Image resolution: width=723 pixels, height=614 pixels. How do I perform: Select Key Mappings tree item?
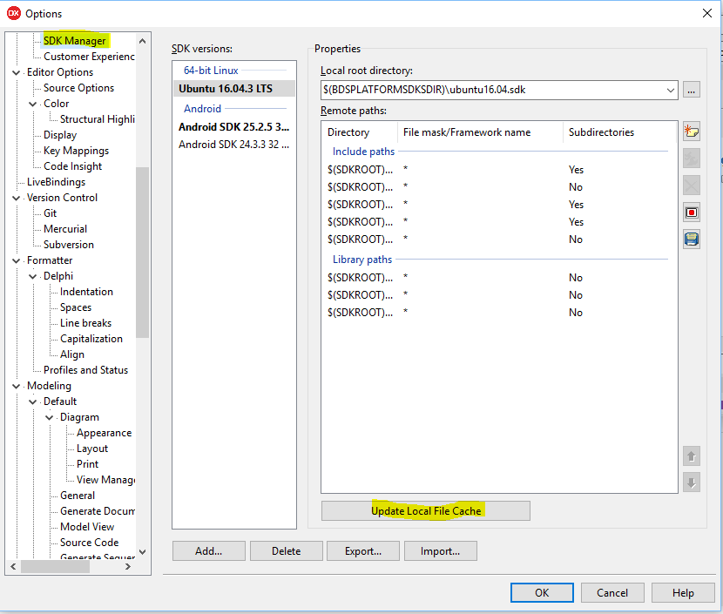click(76, 151)
